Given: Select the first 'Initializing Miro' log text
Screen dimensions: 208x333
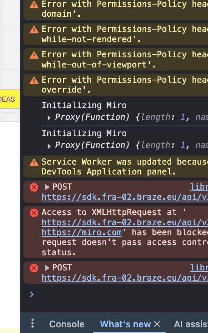Looking at the screenshot, I should tap(84, 105).
